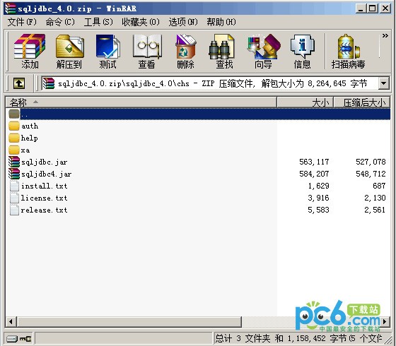Click the install.txt document icon
The width and height of the screenshot is (396, 346).
click(x=14, y=186)
